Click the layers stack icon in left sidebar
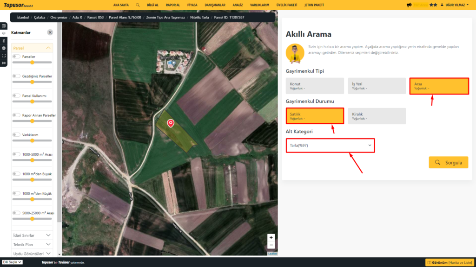476x267 pixels. click(x=4, y=33)
